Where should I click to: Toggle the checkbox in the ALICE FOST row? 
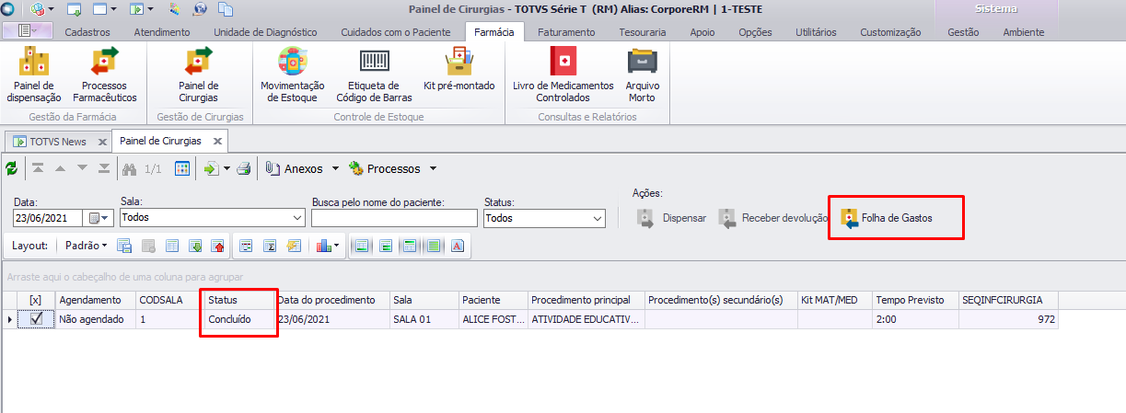coord(37,318)
